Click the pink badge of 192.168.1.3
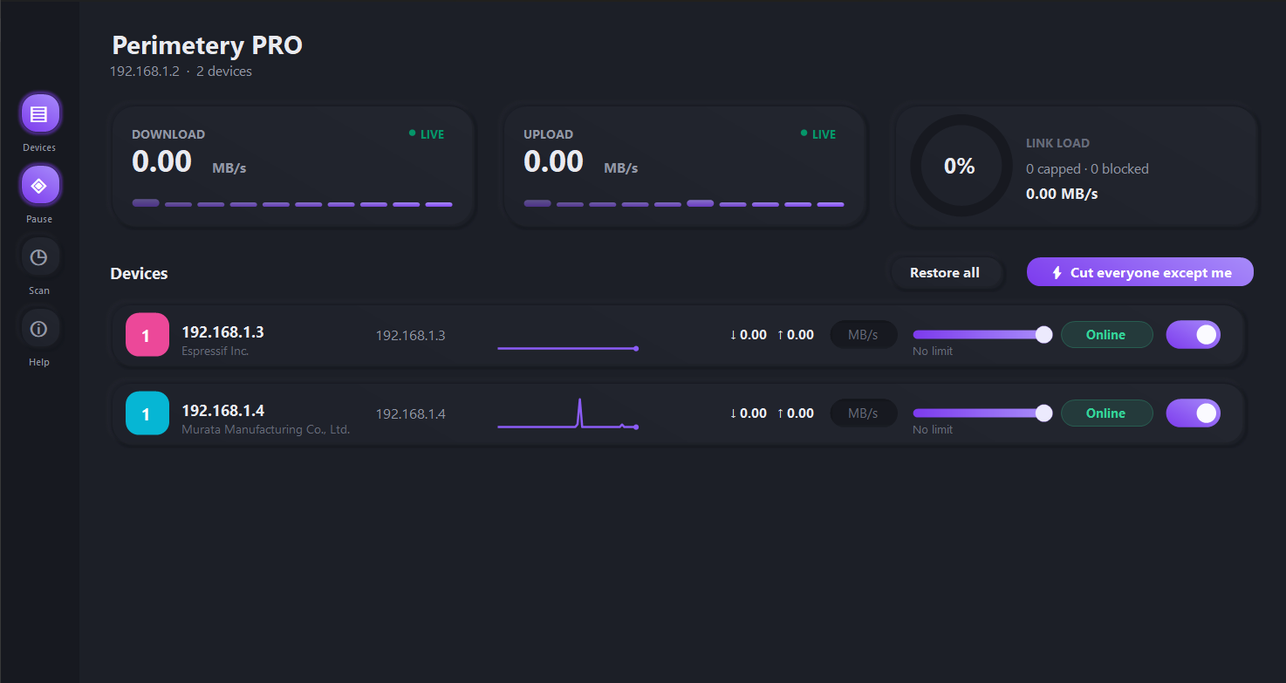Screen dimensions: 1286x683 click(x=147, y=336)
